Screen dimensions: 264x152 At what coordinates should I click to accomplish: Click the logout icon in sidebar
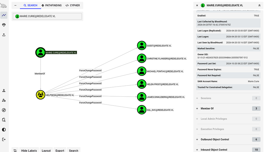pyautogui.click(x=4, y=139)
